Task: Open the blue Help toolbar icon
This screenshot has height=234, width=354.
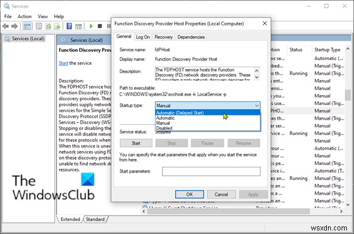Action: click(69, 26)
